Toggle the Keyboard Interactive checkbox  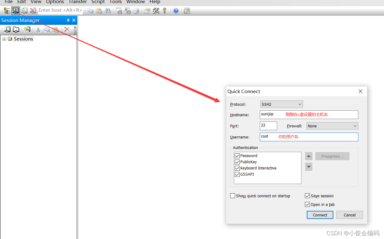coord(237,168)
